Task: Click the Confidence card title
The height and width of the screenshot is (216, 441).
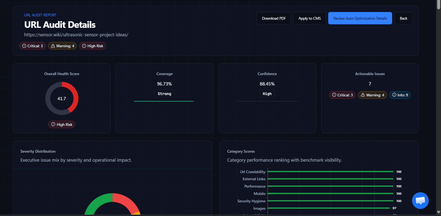Action: pyautogui.click(x=267, y=74)
